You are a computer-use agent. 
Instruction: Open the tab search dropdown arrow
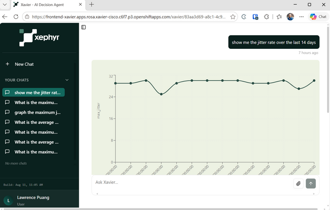[5, 4]
